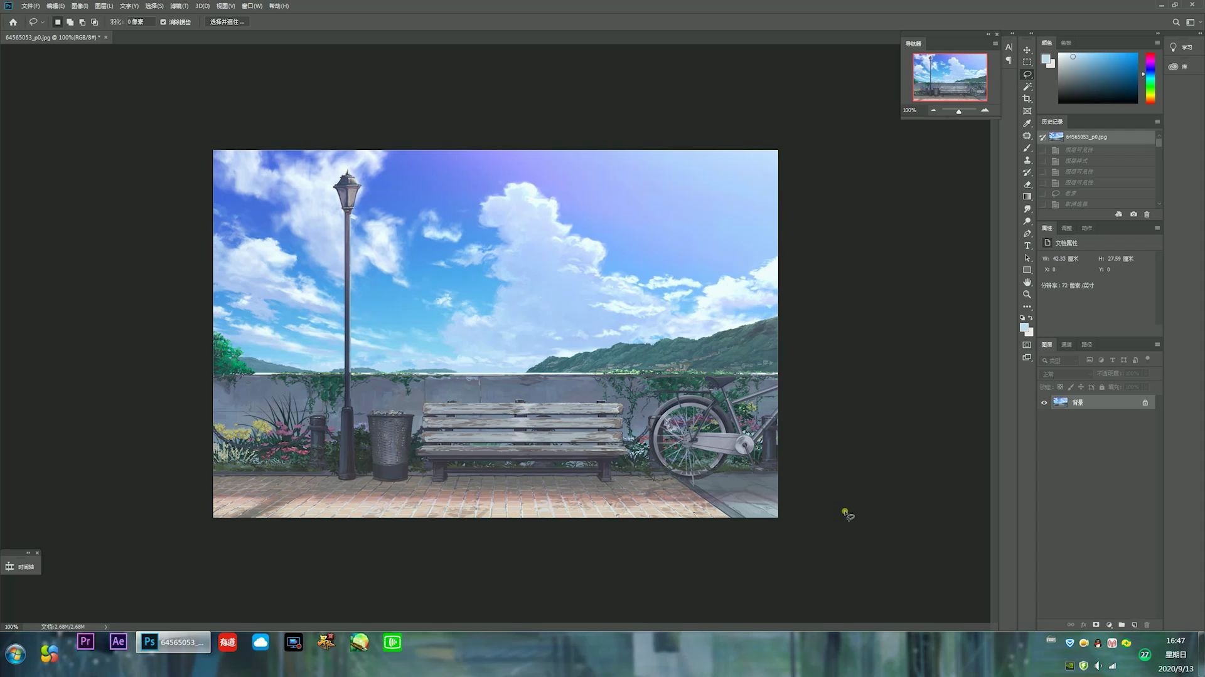The height and width of the screenshot is (677, 1205).
Task: Select the Hand tool
Action: coord(1027,282)
